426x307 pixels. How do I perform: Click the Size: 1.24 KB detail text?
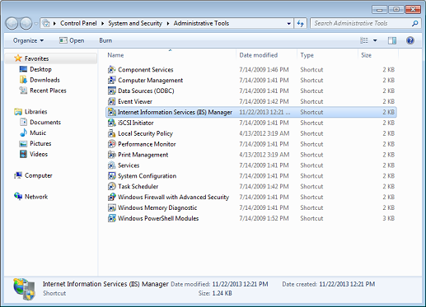click(x=215, y=293)
